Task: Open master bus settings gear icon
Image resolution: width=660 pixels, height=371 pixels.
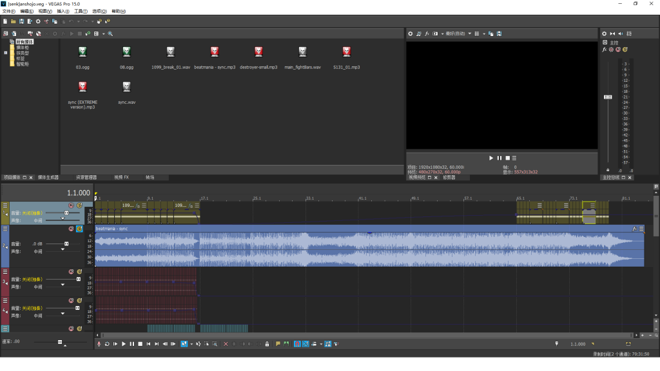Action: (604, 33)
